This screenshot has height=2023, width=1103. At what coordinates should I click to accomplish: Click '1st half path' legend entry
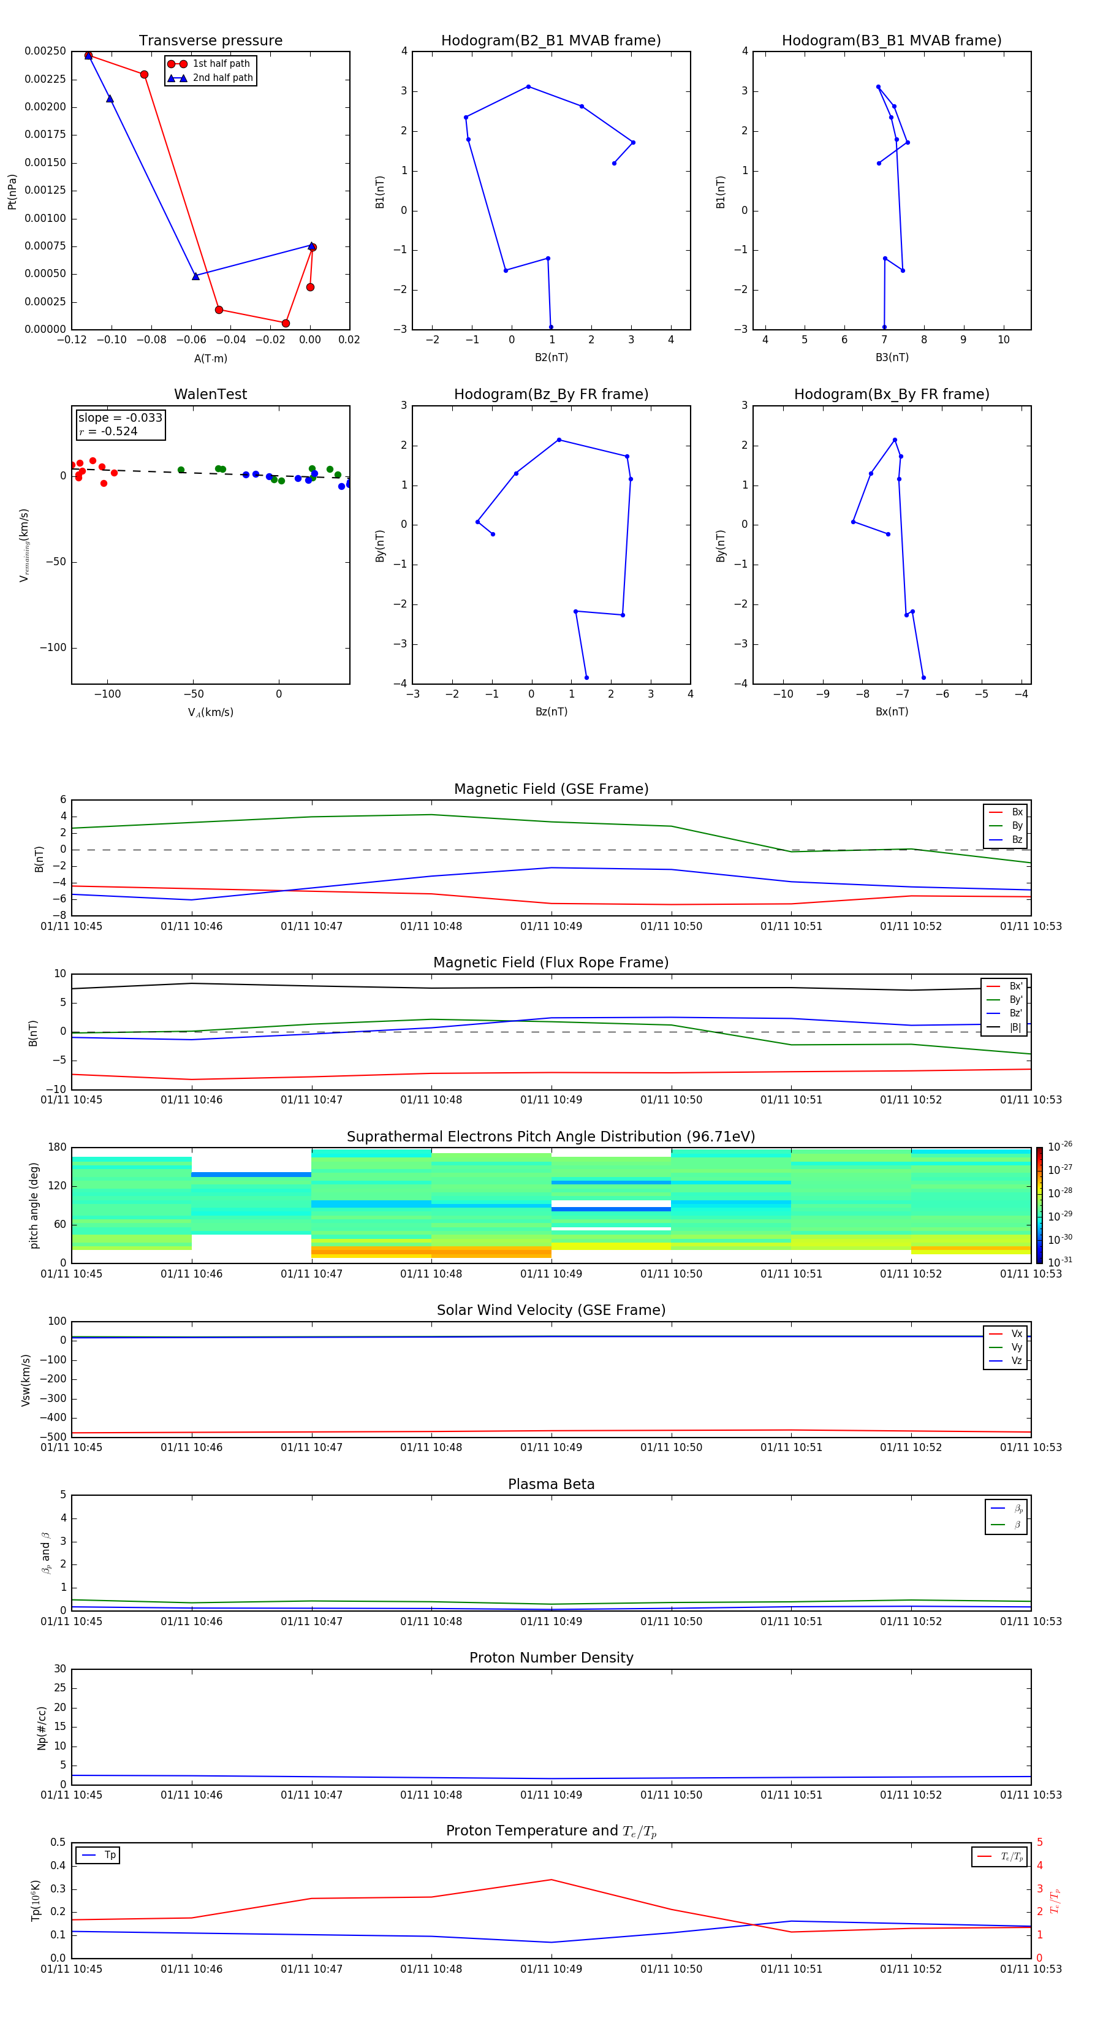click(x=210, y=64)
